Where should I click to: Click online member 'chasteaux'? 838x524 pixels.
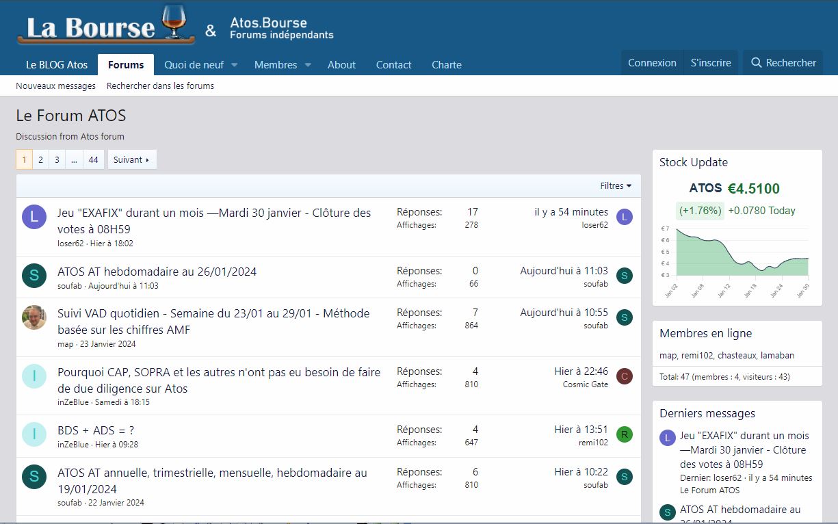pos(737,356)
